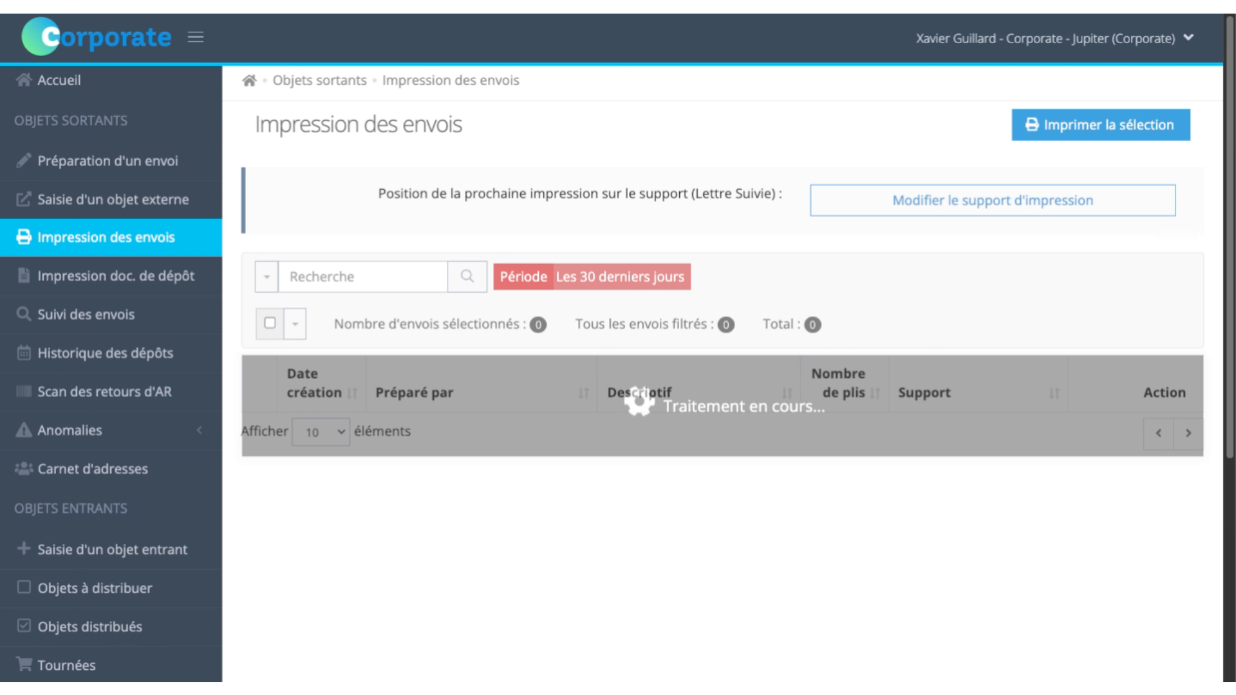Open Carnet d'adresses page

(111, 469)
